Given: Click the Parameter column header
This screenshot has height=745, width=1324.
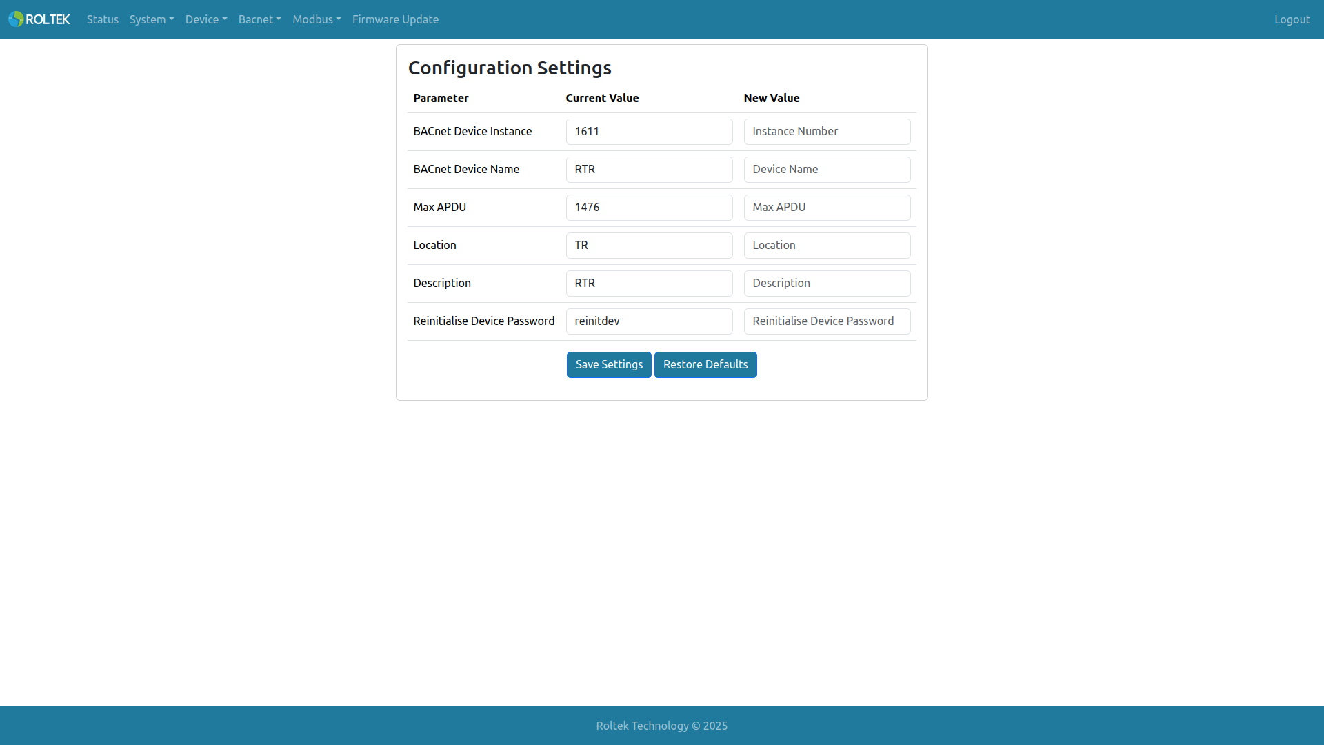Looking at the screenshot, I should (x=441, y=98).
